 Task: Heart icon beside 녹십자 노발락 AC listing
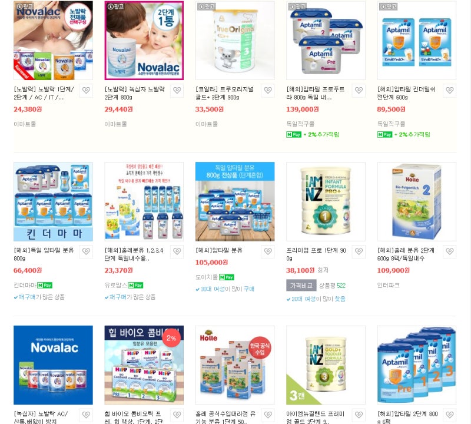tap(86, 415)
